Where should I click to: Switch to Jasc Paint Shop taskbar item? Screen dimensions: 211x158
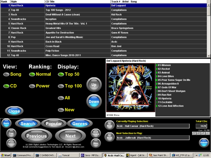click(x=159, y=155)
